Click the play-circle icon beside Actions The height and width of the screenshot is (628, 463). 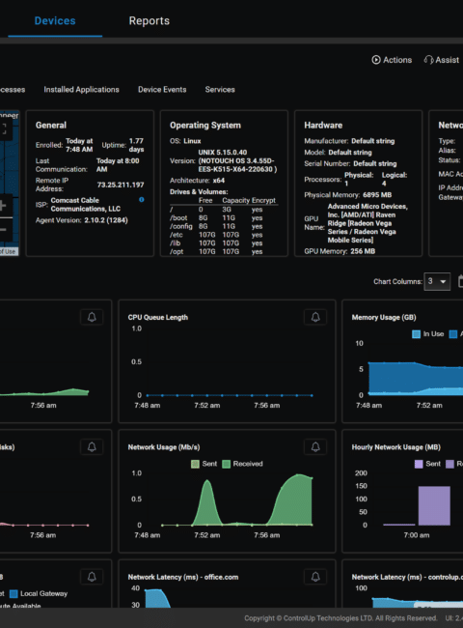point(376,60)
